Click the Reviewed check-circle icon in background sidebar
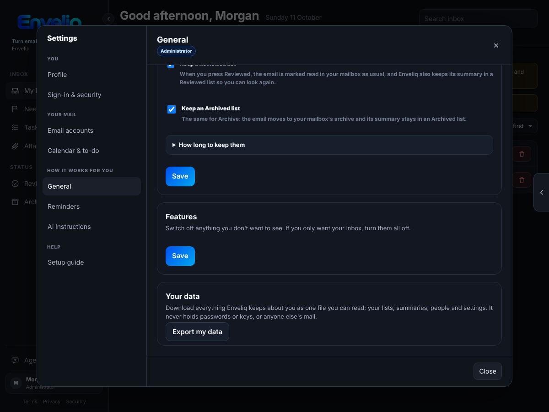The height and width of the screenshot is (412, 549). coord(15,184)
